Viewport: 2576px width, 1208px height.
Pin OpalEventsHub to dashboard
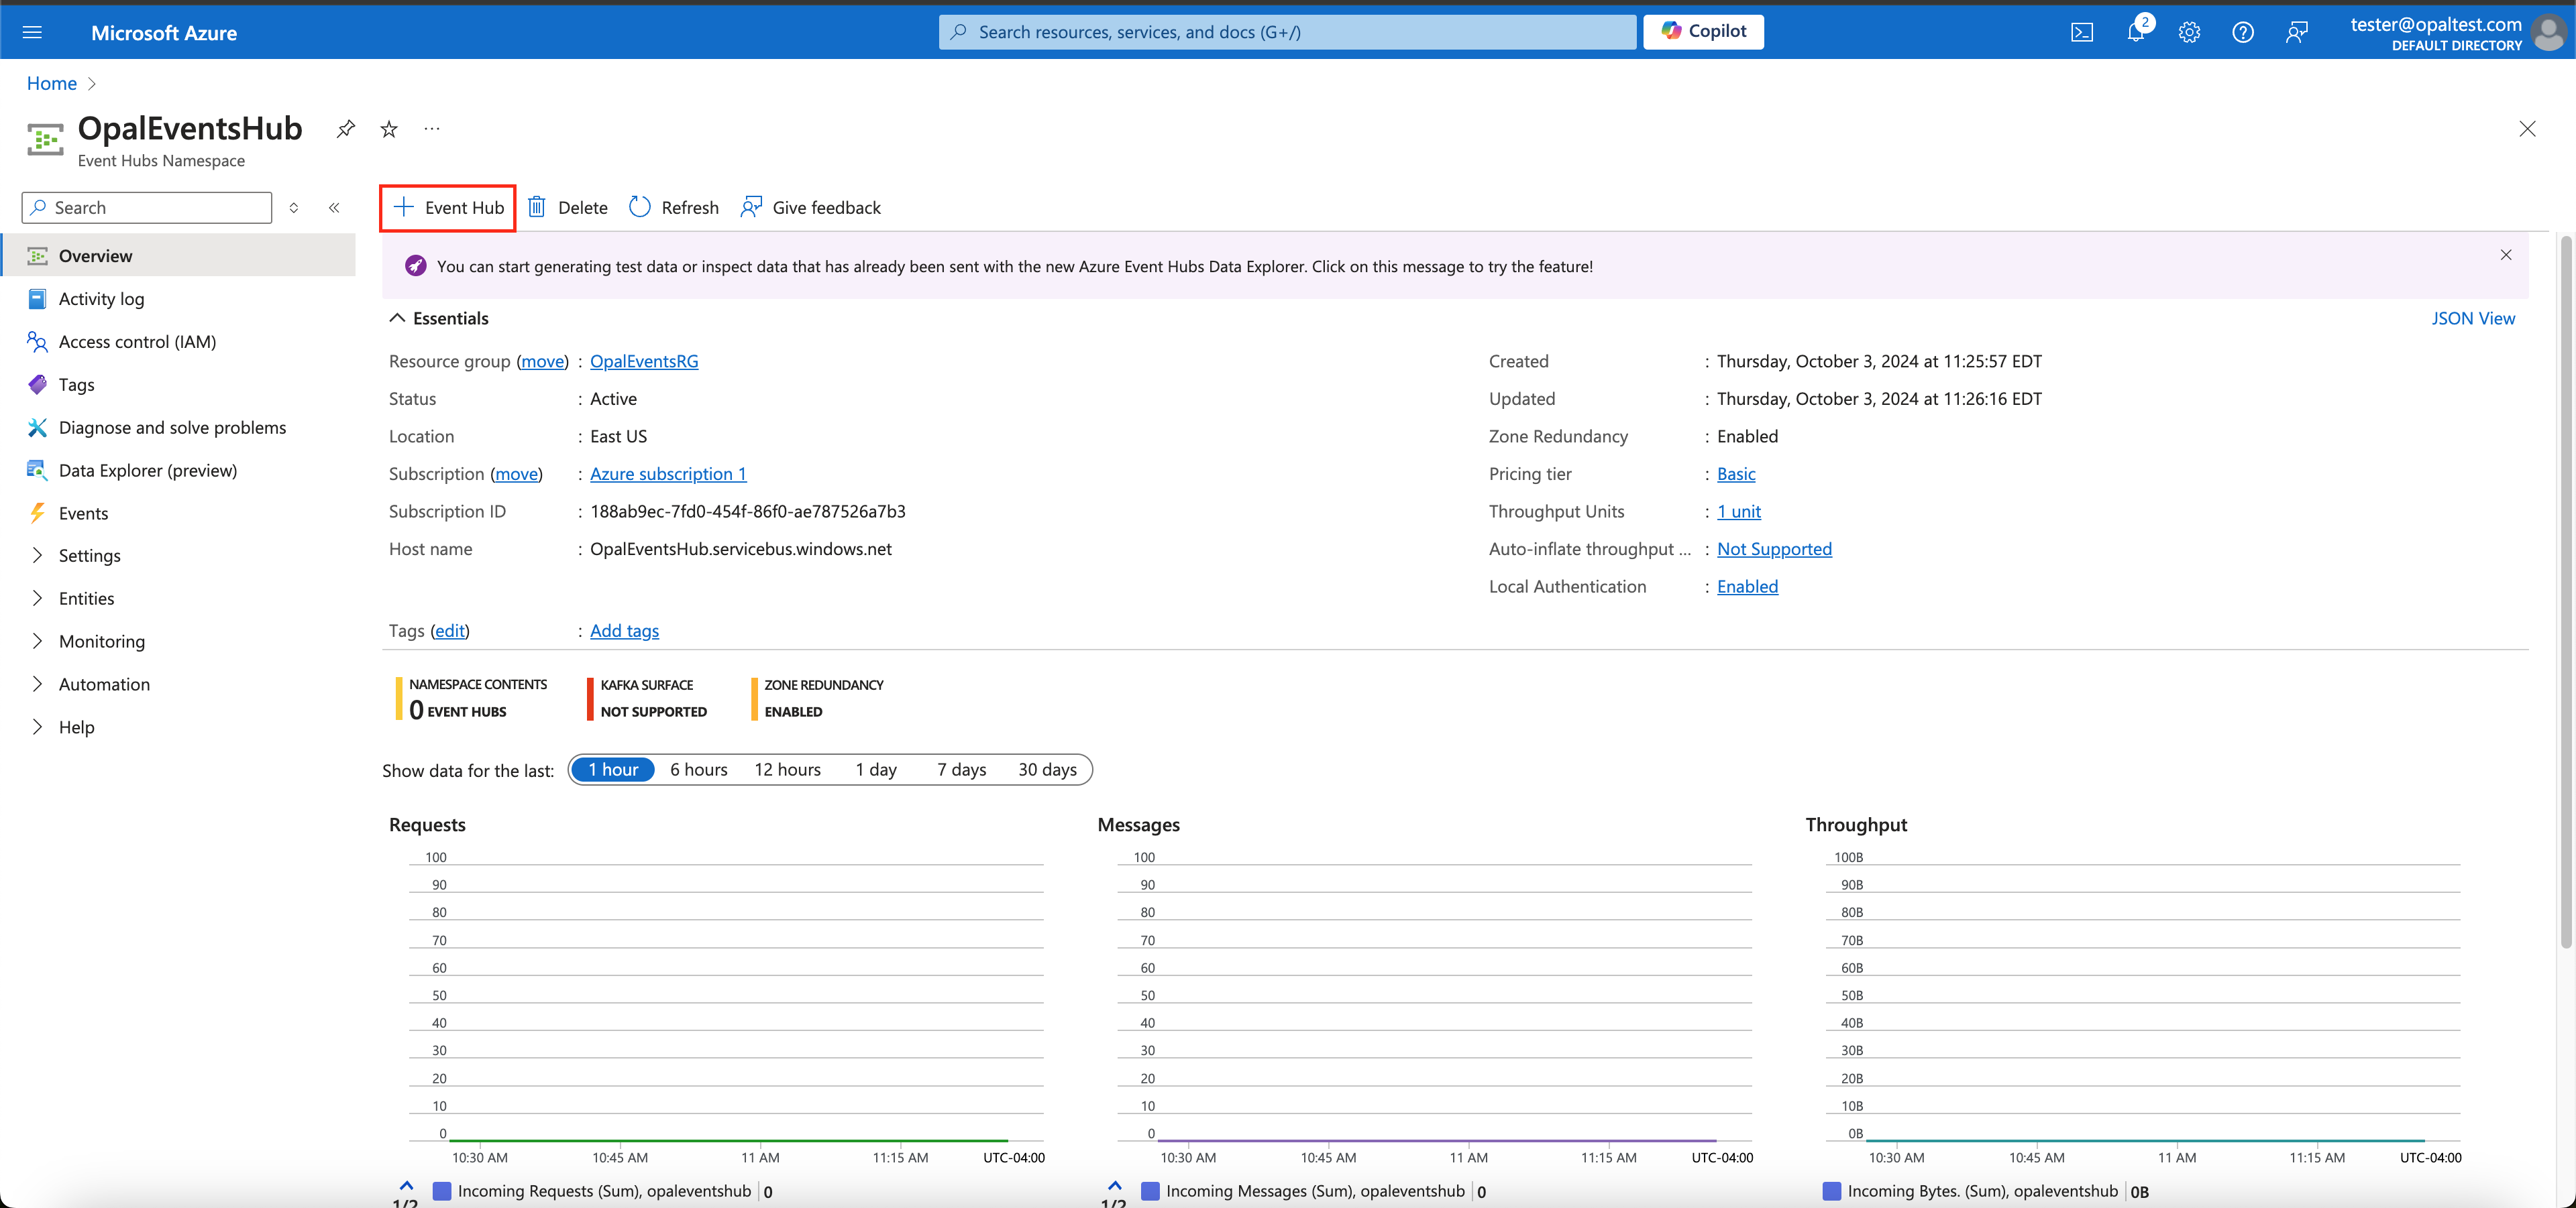pos(345,129)
